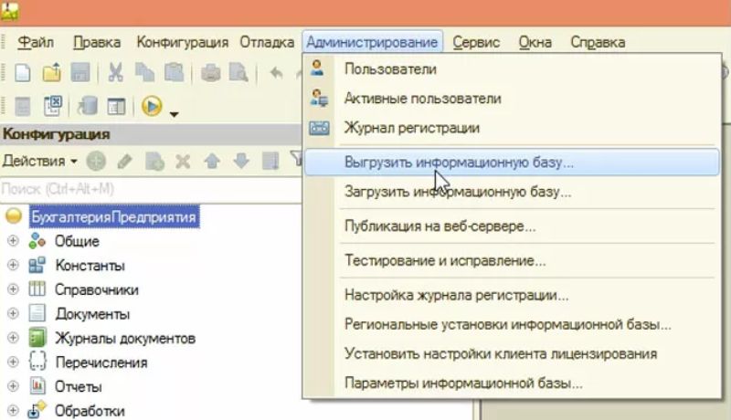This screenshot has width=731, height=420.
Task: Open the Конфигурация menu
Action: click(182, 42)
